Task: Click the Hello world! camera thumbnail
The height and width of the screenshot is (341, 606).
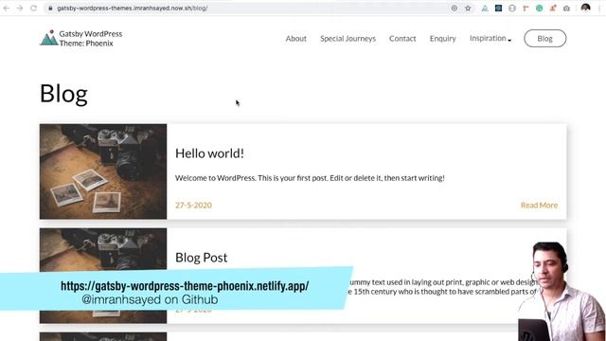Action: (x=103, y=171)
